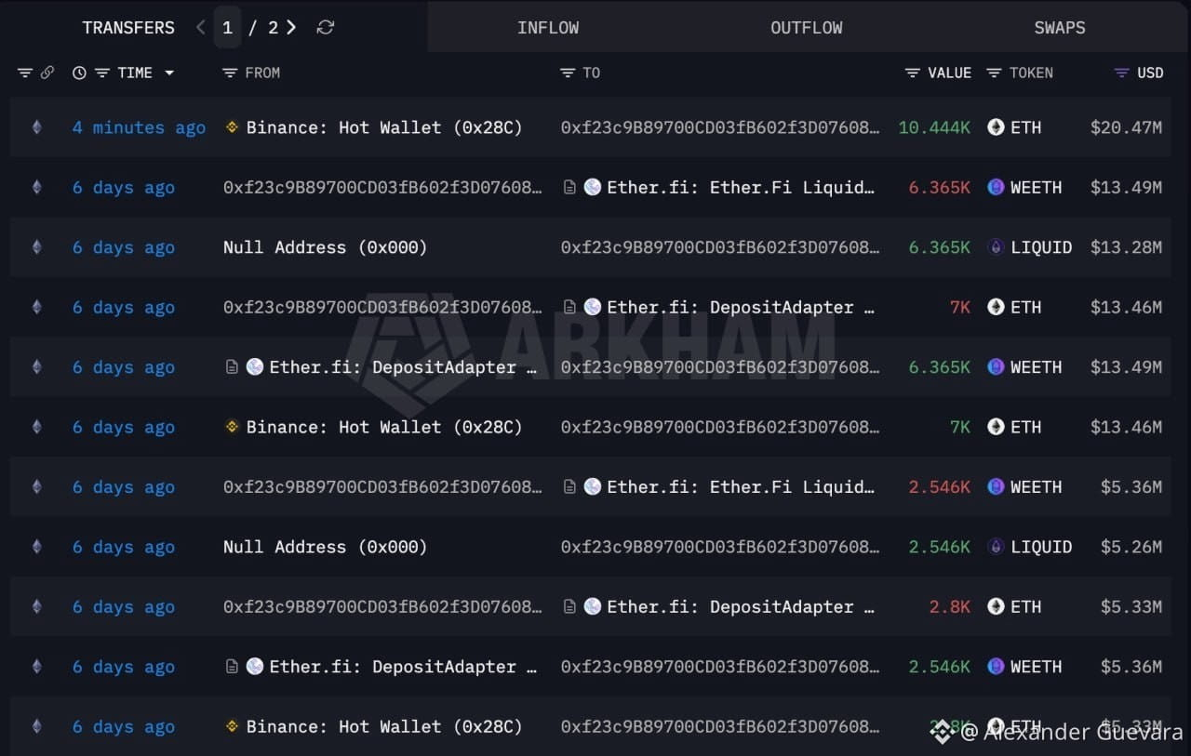1191x756 pixels.
Task: Select the $20.47M amount
Action: [x=1126, y=127]
